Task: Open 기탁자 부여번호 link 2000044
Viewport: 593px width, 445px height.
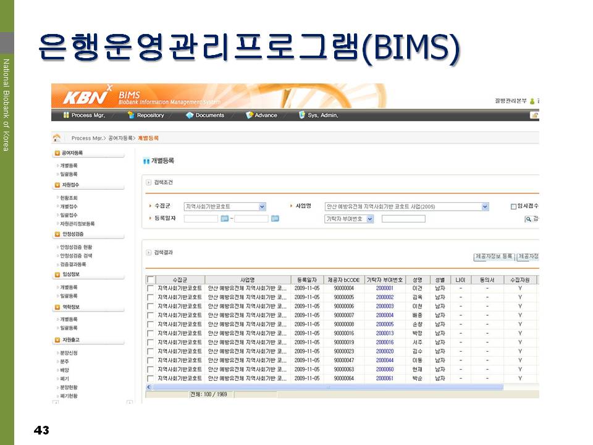Action: coord(385,360)
